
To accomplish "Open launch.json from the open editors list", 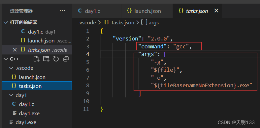I will coord(37,41).
